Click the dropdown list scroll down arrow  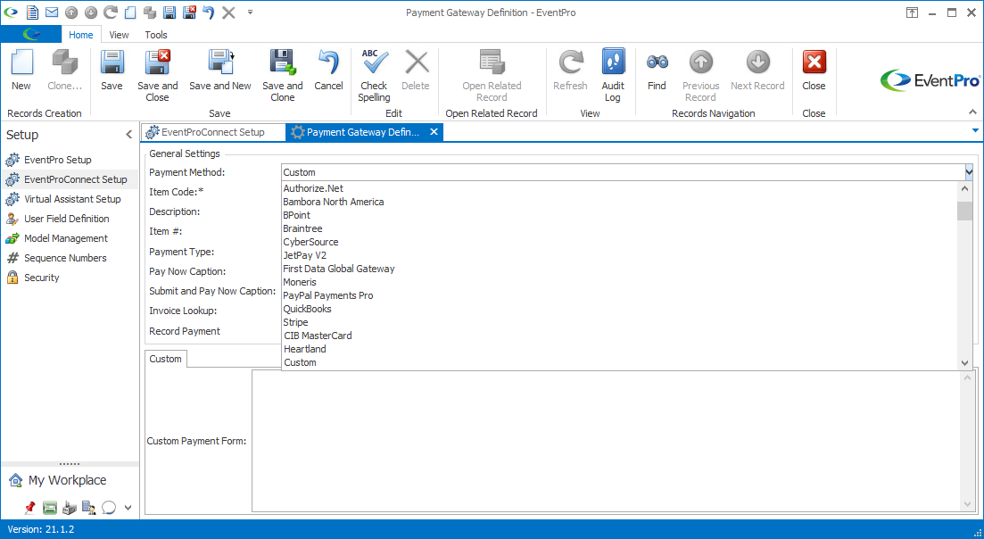965,363
